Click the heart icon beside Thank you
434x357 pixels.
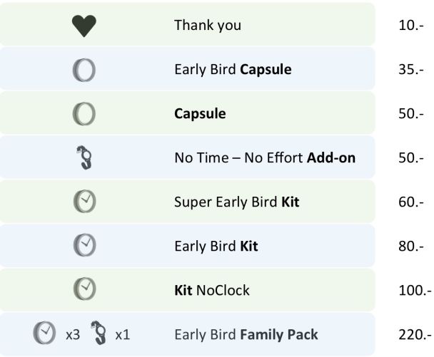pos(84,26)
